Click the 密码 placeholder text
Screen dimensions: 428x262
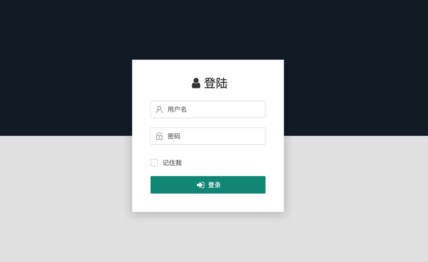point(174,136)
